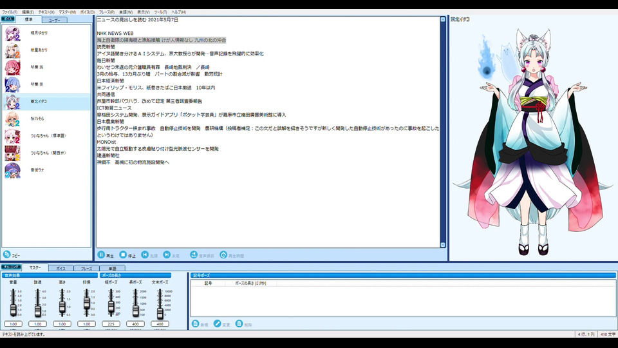Click text editor scrollbar down arrow
The image size is (618, 348).
coord(443,245)
